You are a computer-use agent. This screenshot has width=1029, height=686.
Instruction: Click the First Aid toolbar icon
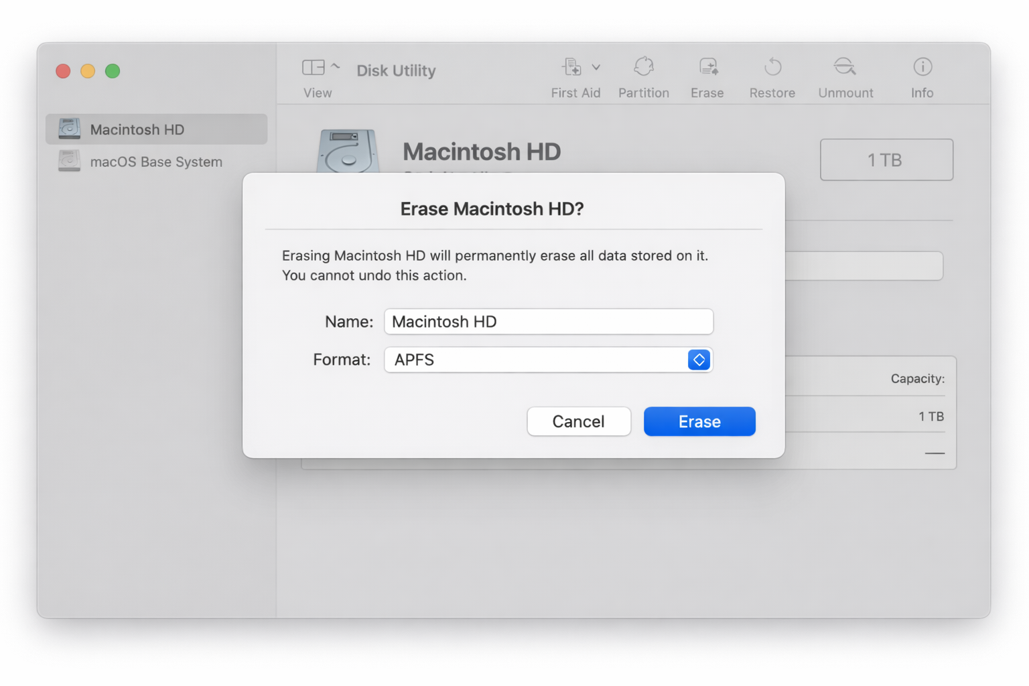point(572,67)
